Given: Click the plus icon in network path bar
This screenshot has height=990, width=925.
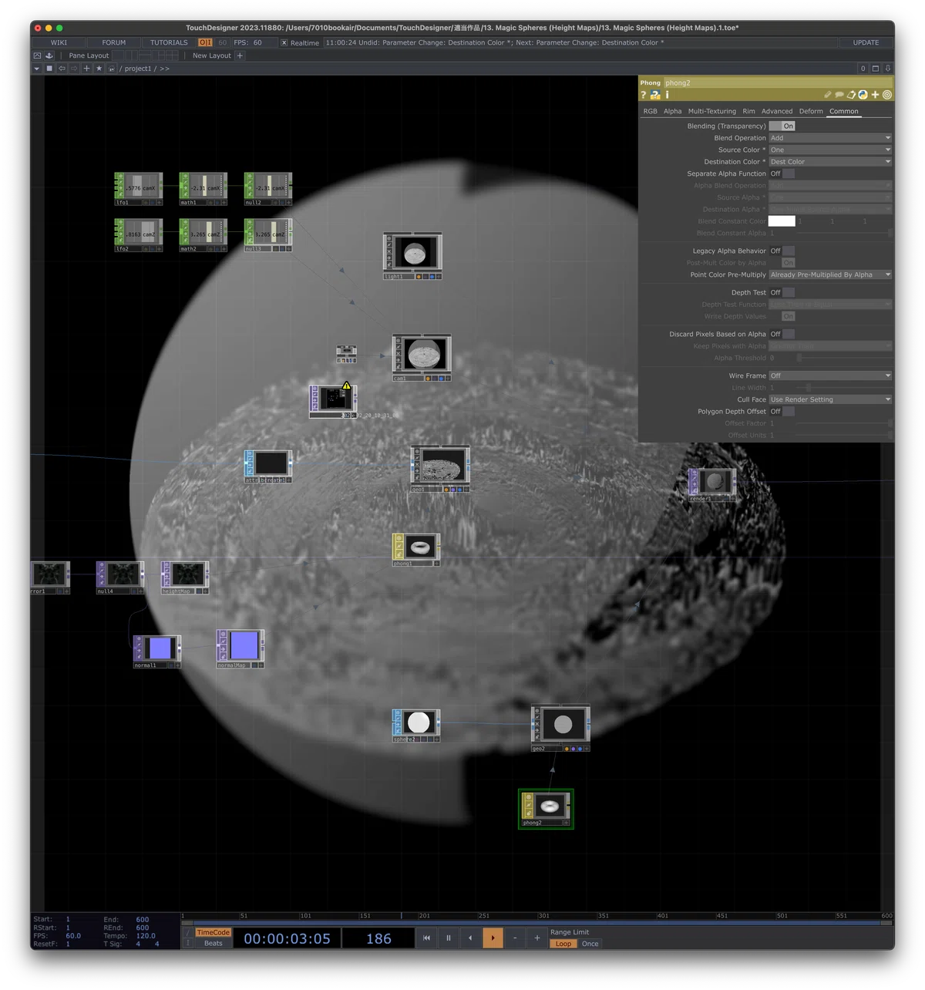Looking at the screenshot, I should (86, 69).
